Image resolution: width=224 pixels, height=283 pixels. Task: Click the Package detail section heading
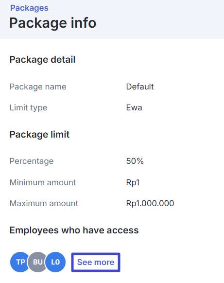click(42, 59)
